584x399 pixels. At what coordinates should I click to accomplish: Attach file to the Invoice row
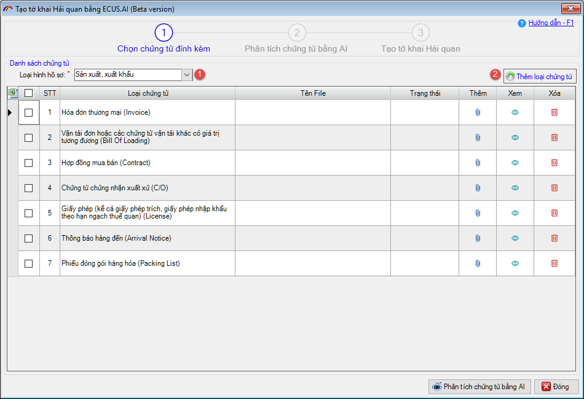[478, 112]
